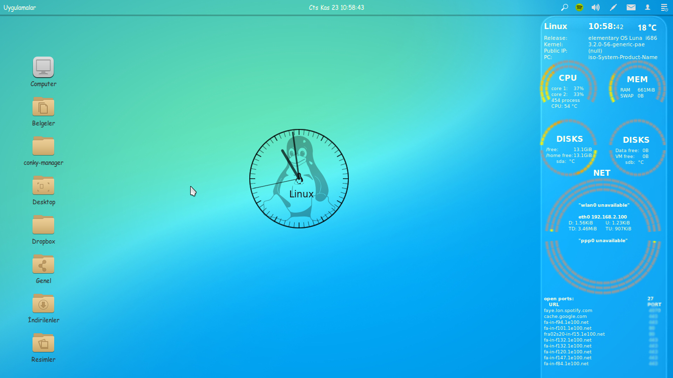The height and width of the screenshot is (378, 673).
Task: Click the fa-in-f84.1e100.net entry
Action: click(x=566, y=364)
